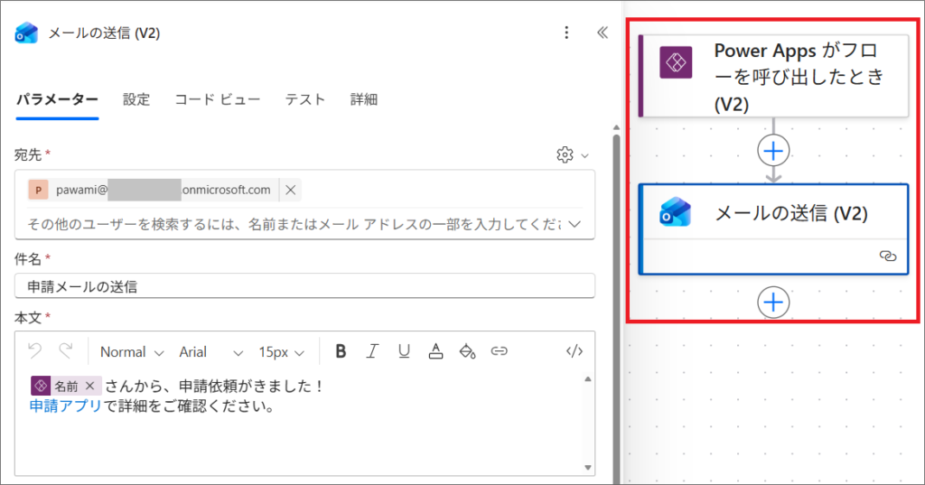Open the font color picker
The width and height of the screenshot is (925, 485).
[435, 351]
